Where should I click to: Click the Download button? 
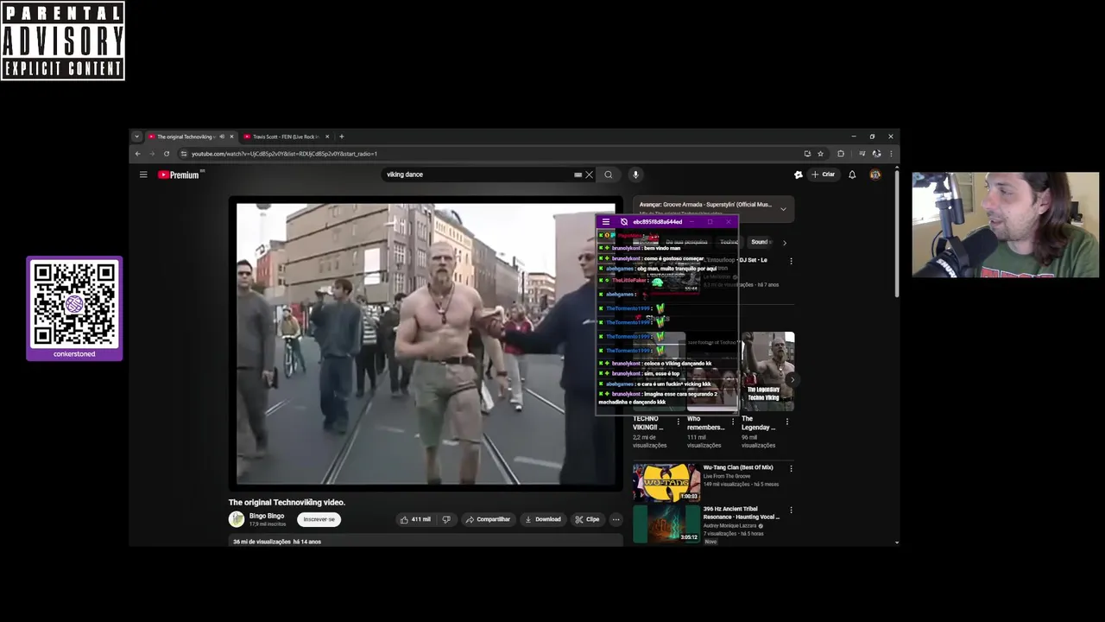(x=543, y=519)
